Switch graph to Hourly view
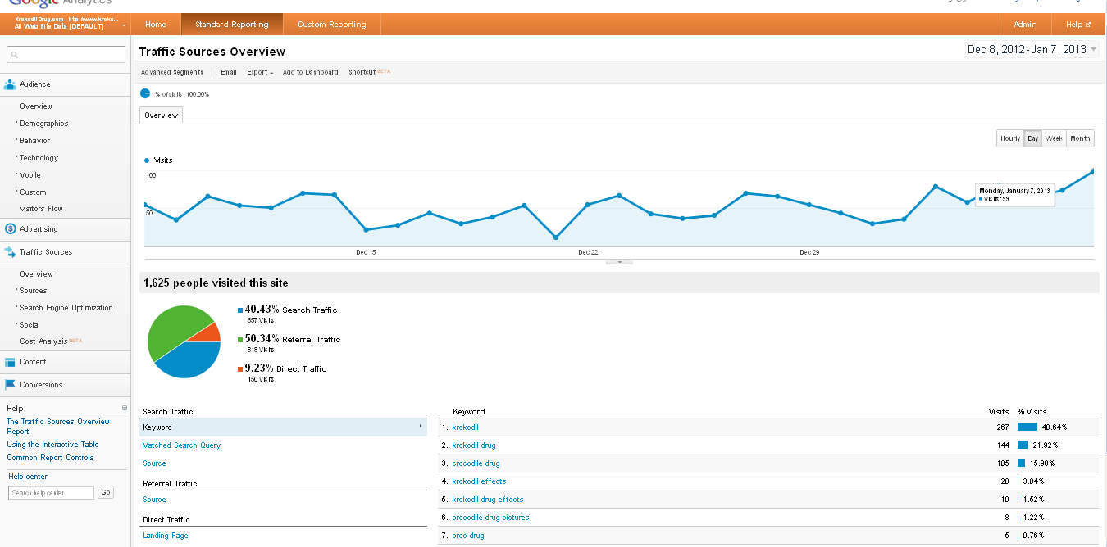 [x=1009, y=138]
